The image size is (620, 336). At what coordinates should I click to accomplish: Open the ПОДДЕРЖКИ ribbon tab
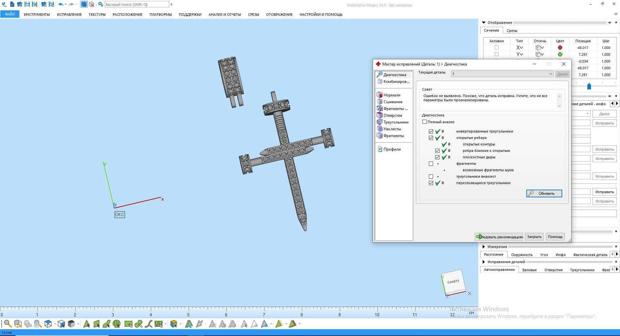tap(190, 15)
